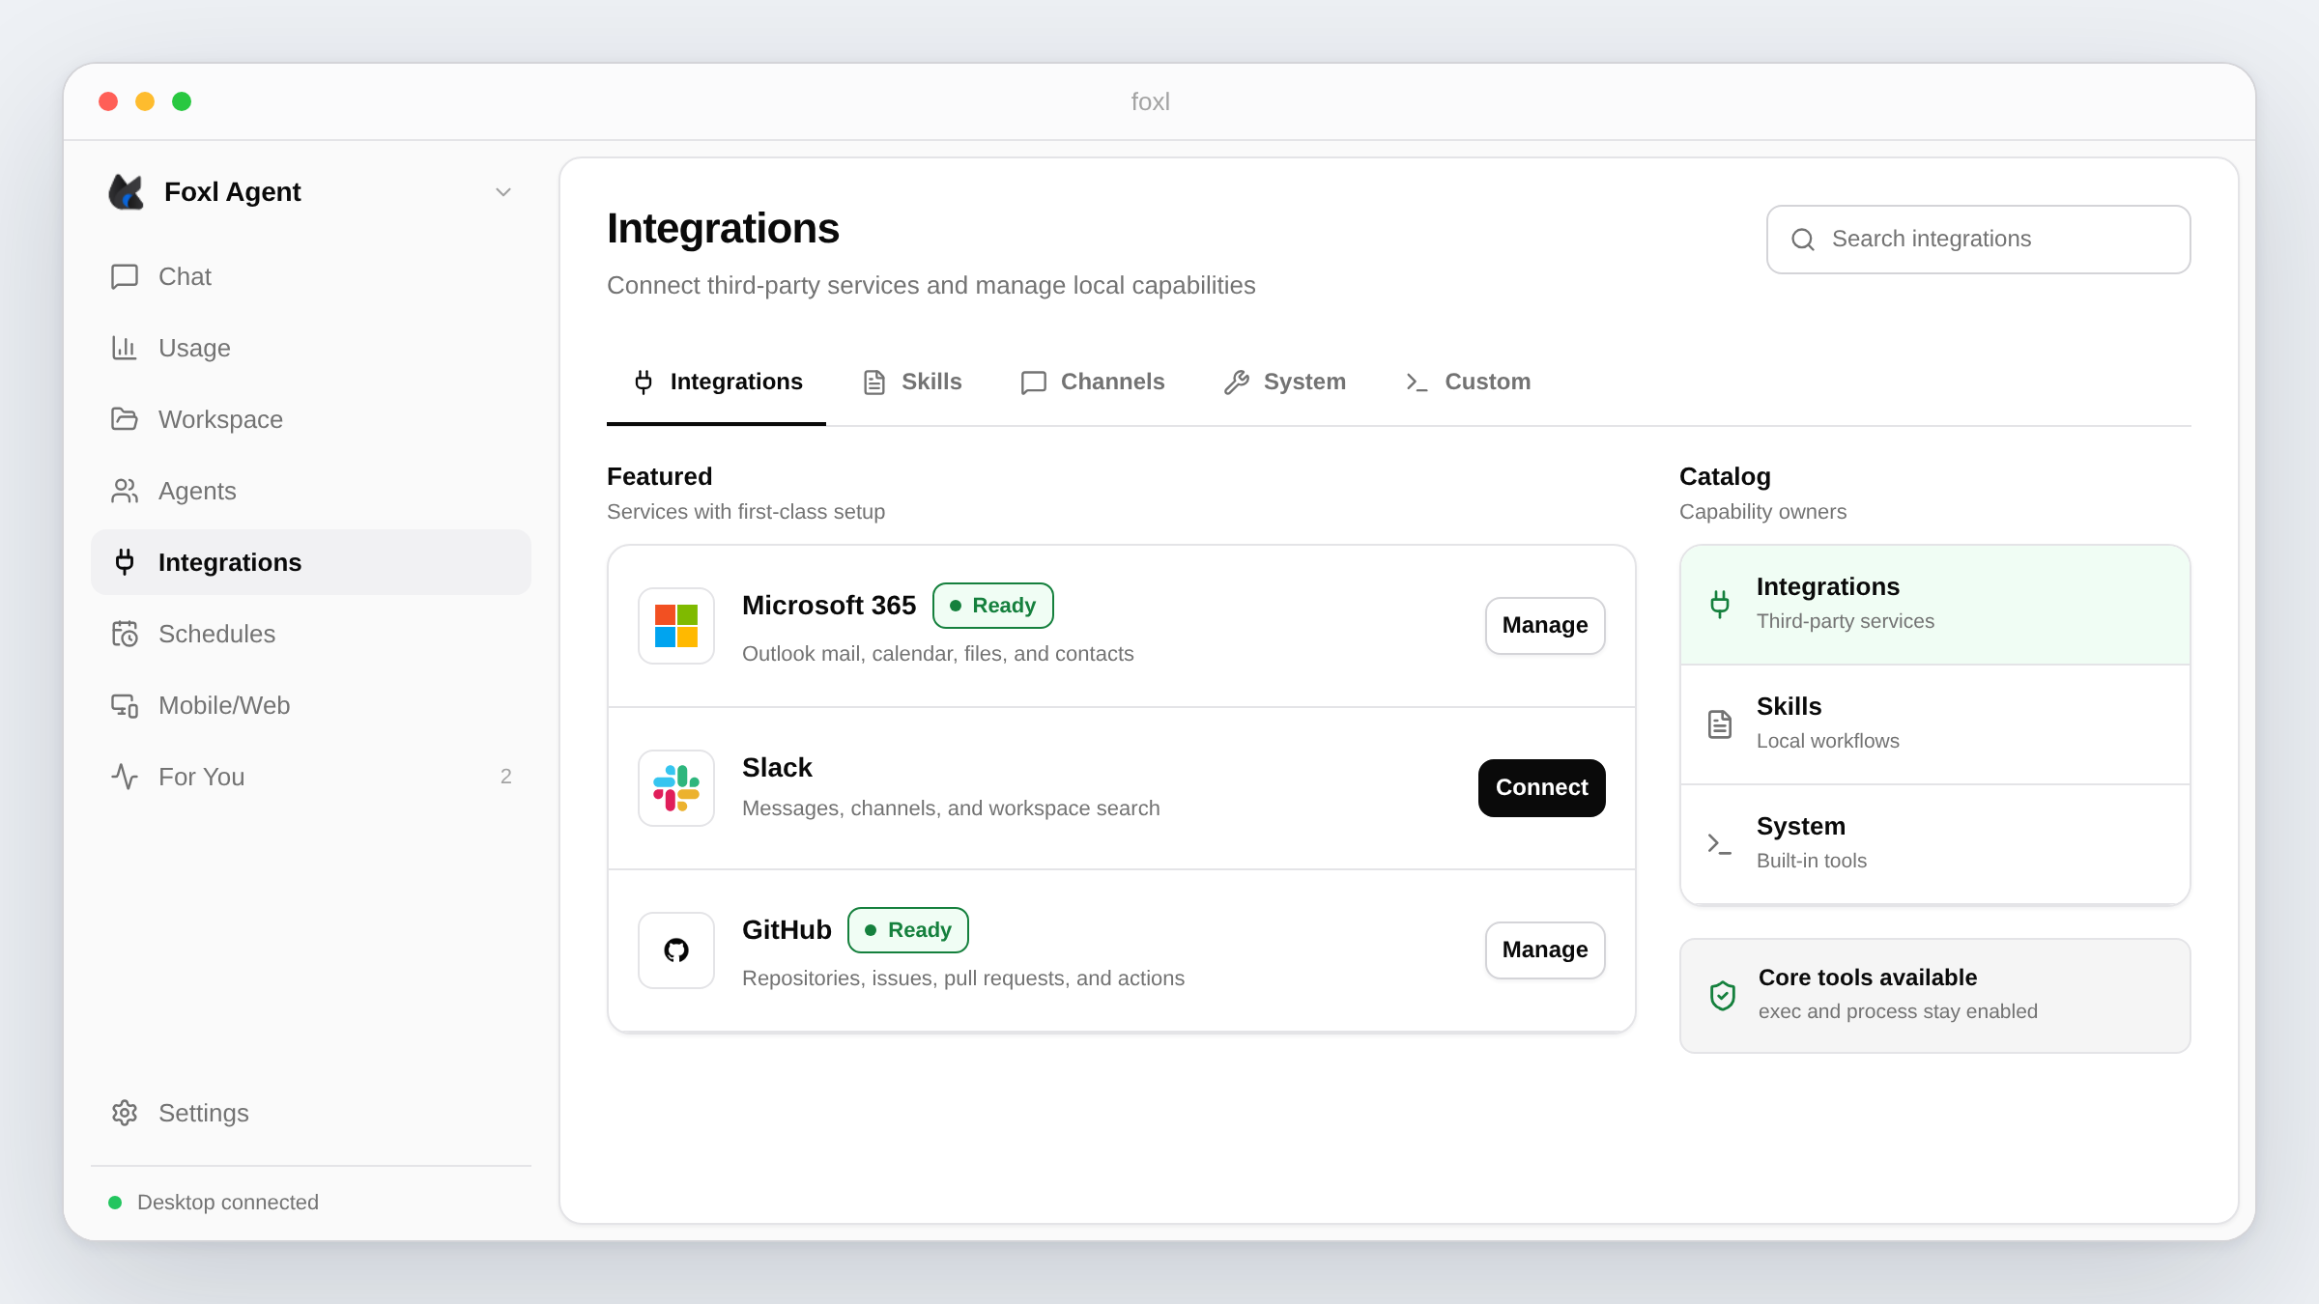Click the Foxl Agent fox logo
Screen dimensions: 2319x1304
pos(127,192)
